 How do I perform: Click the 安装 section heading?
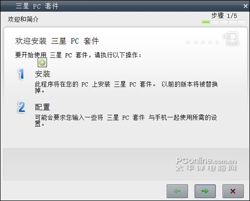click(42, 74)
